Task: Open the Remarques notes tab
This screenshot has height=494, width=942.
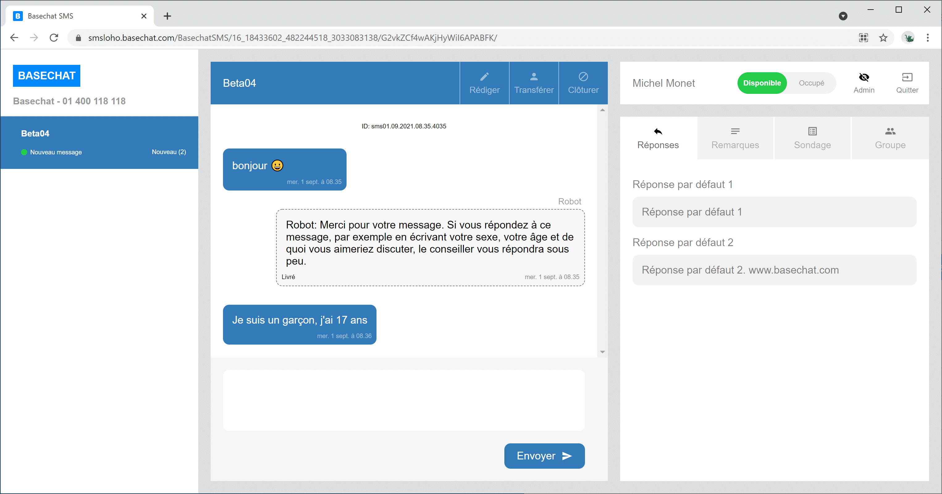Action: point(735,138)
